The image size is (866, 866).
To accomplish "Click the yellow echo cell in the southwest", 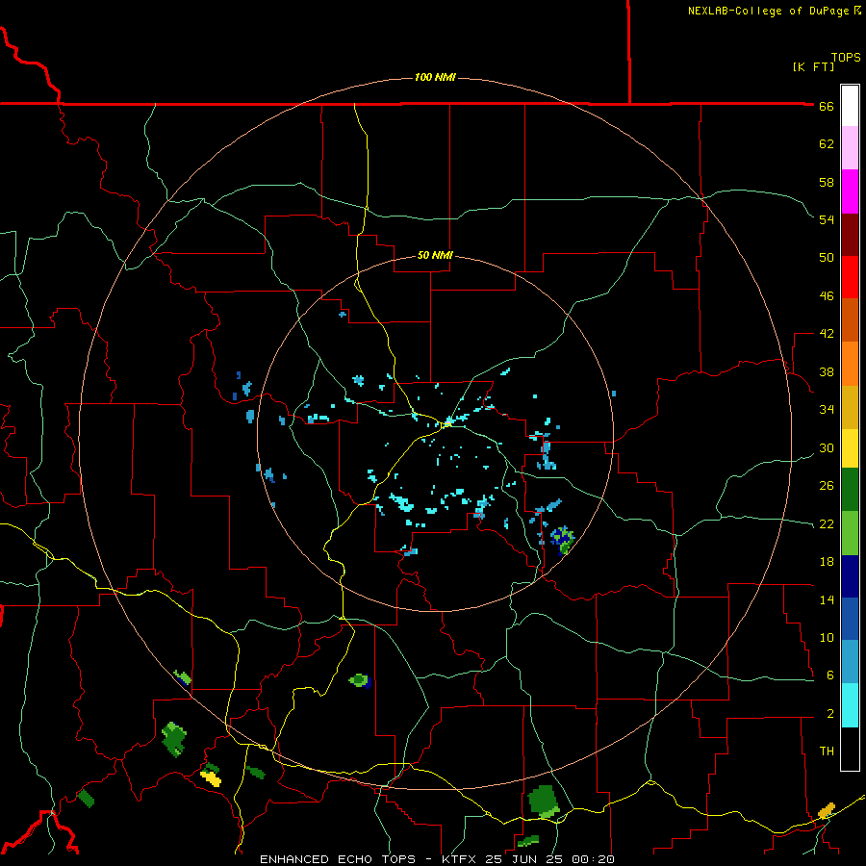I will (x=211, y=778).
